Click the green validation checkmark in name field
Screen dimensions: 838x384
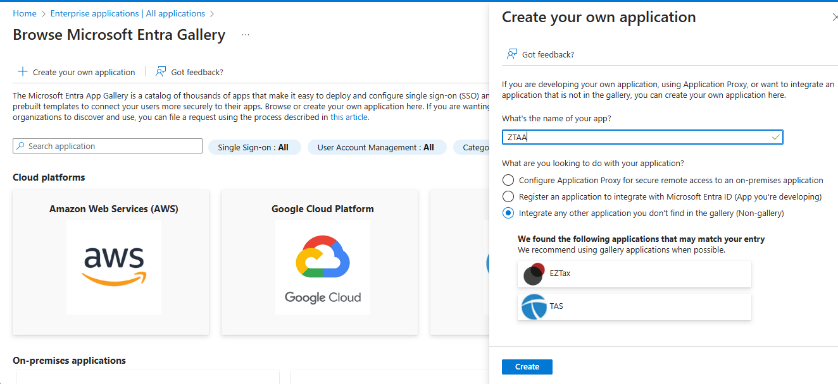pos(776,137)
